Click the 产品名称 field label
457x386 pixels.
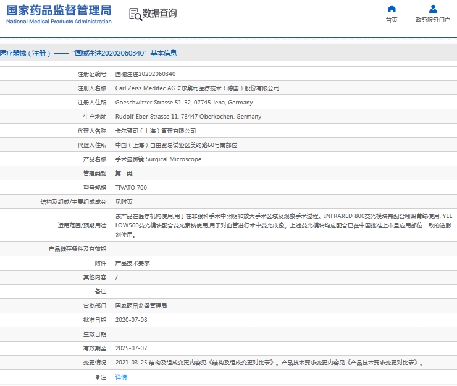[x=94, y=159]
